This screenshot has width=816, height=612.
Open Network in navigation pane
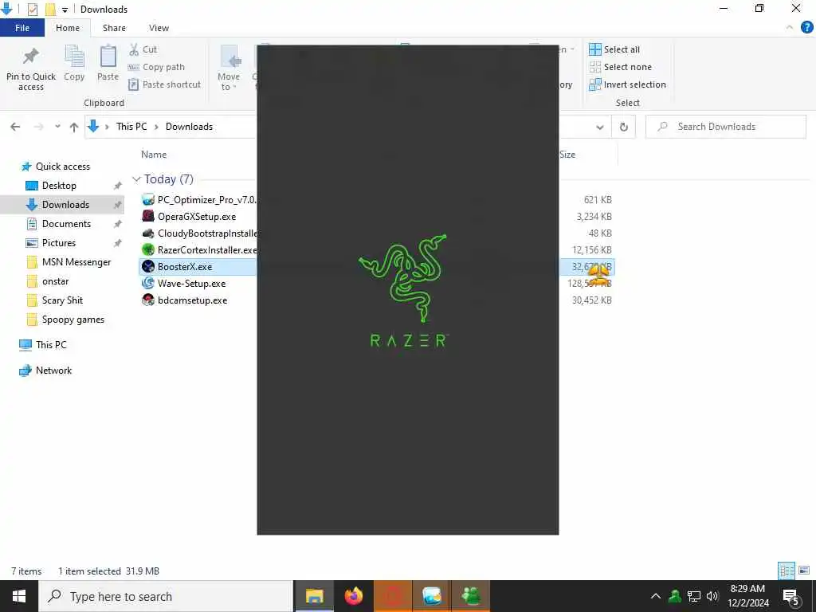(x=53, y=371)
